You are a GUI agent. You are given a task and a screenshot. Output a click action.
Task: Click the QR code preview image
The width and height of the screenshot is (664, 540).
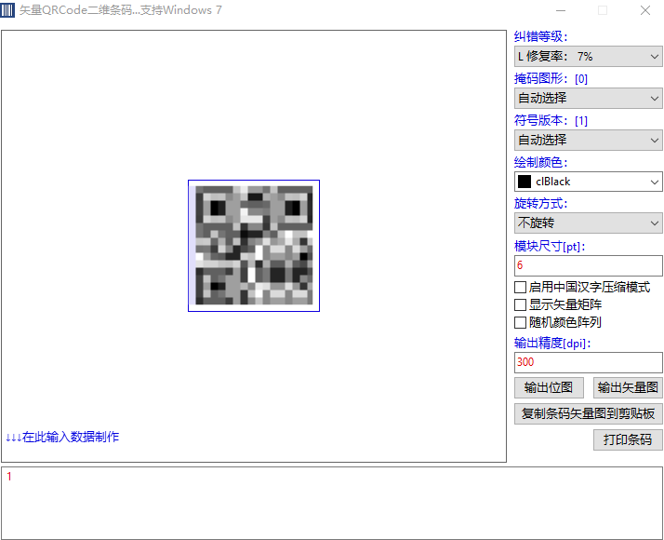(254, 246)
